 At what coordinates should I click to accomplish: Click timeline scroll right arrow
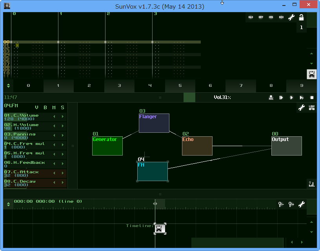tap(302, 242)
